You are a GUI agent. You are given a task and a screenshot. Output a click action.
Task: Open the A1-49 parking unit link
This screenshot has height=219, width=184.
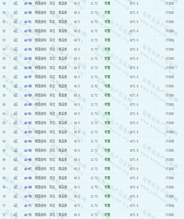28,3
